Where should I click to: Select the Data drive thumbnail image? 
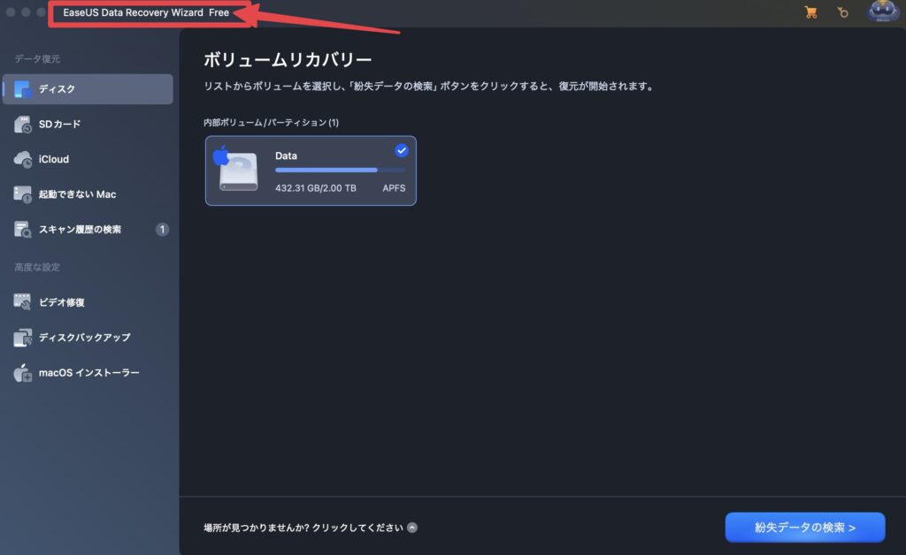tap(236, 171)
